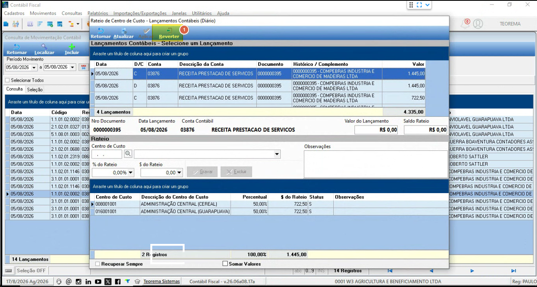This screenshot has width=537, height=287.
Task: Open the LinkedIn icon in the status bar
Action: tap(88, 282)
